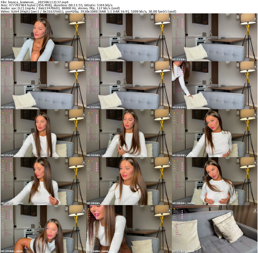Choose the sofa thumbnail at 00:11:10
258x253 pixels.
[215, 229]
